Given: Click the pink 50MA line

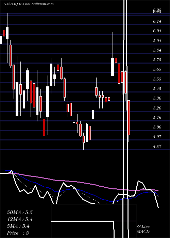Looking at the screenshot, I should pos(79,182).
